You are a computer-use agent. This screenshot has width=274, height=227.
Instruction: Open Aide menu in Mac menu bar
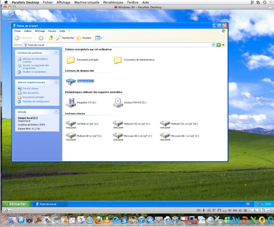[145, 2]
